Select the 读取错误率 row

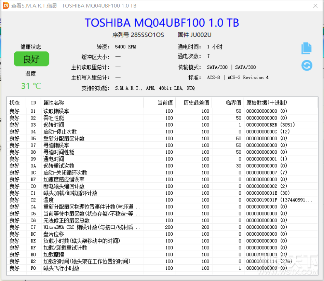point(162,111)
